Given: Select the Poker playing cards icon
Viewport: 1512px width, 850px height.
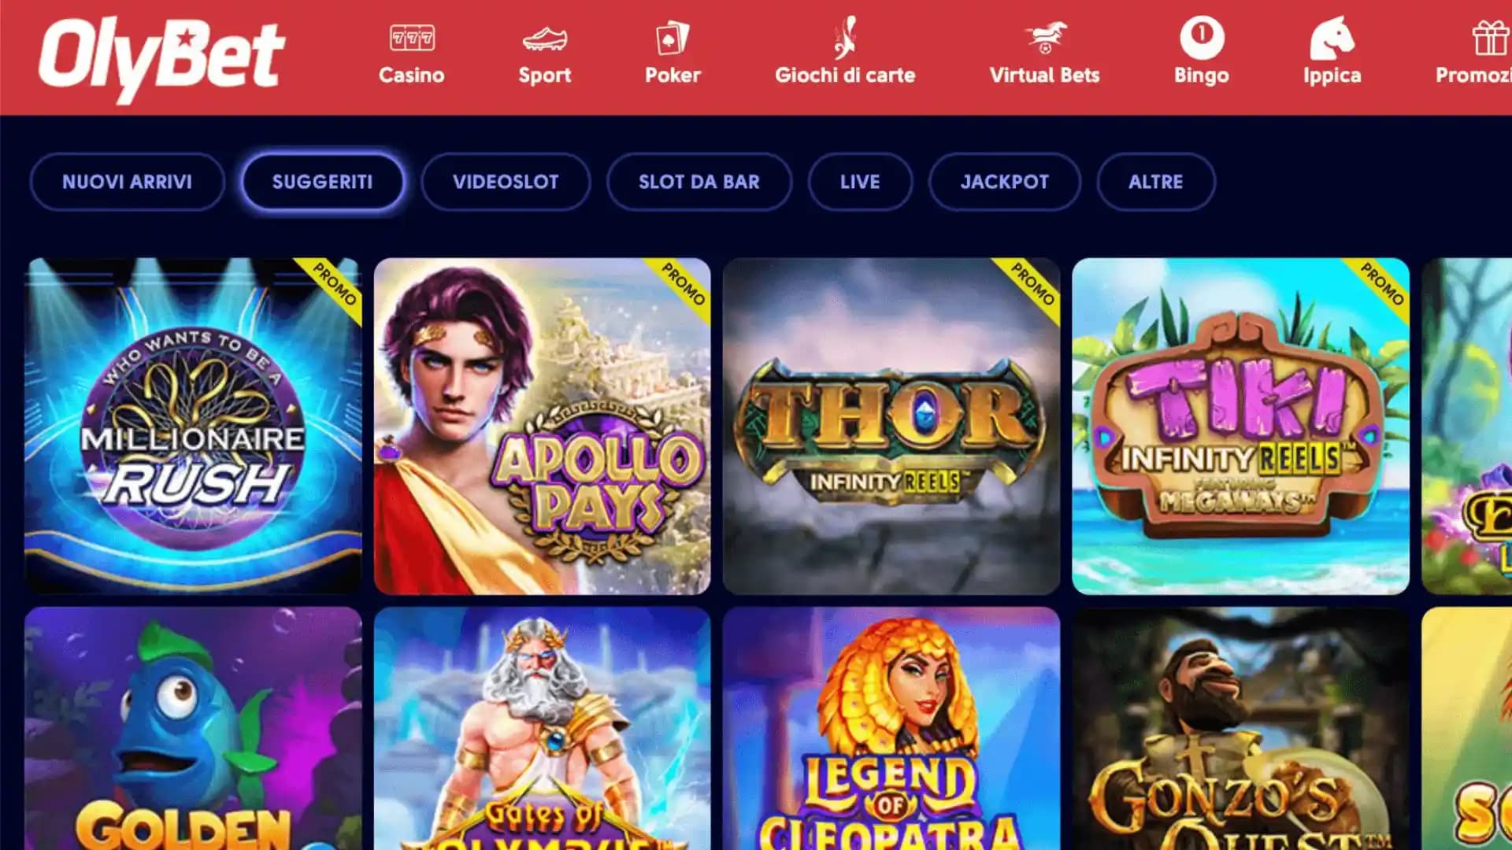Looking at the screenshot, I should click(x=673, y=37).
